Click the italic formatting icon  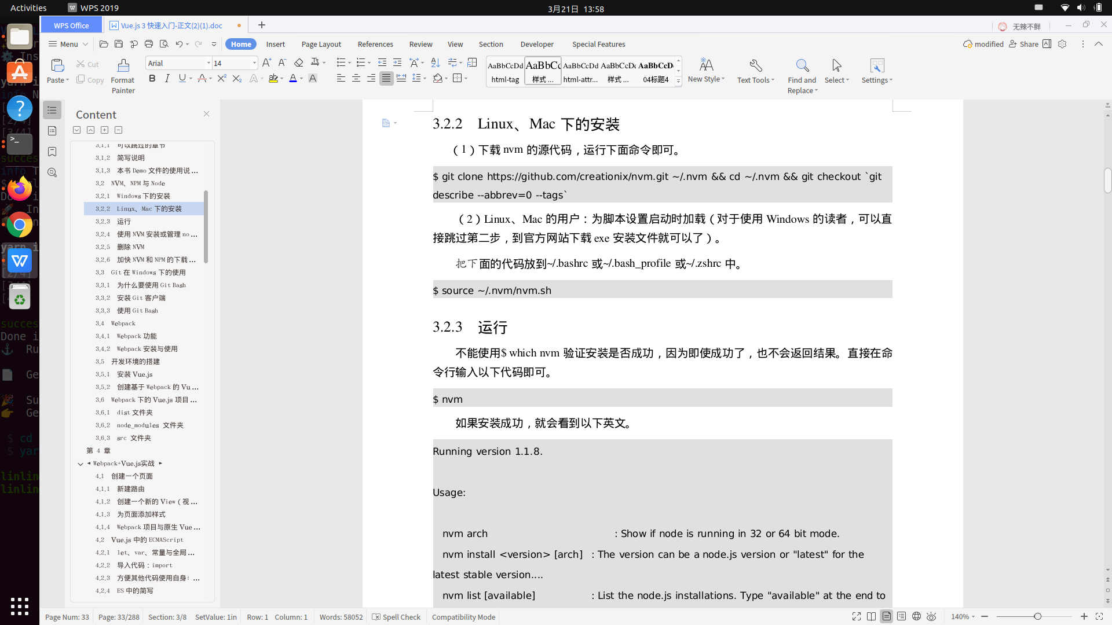pyautogui.click(x=167, y=78)
